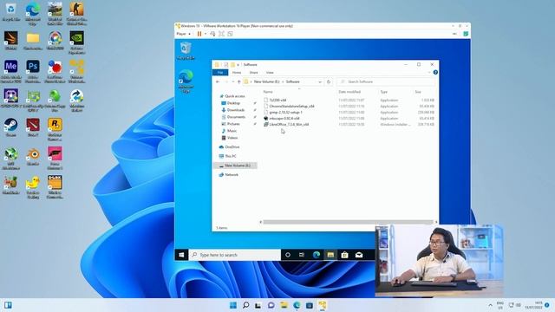
Task: Open Task View on guest taskbar
Action: (302, 255)
